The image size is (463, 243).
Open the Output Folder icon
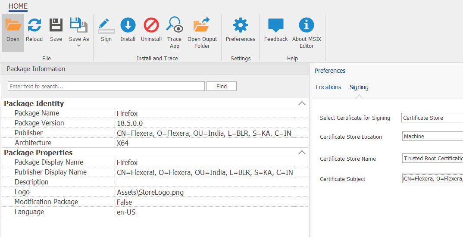coord(202,26)
